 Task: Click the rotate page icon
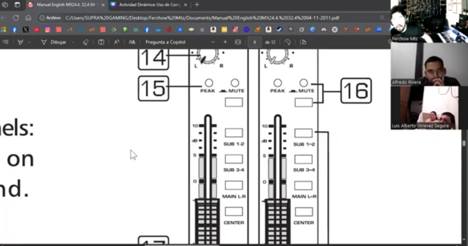[x=288, y=42]
